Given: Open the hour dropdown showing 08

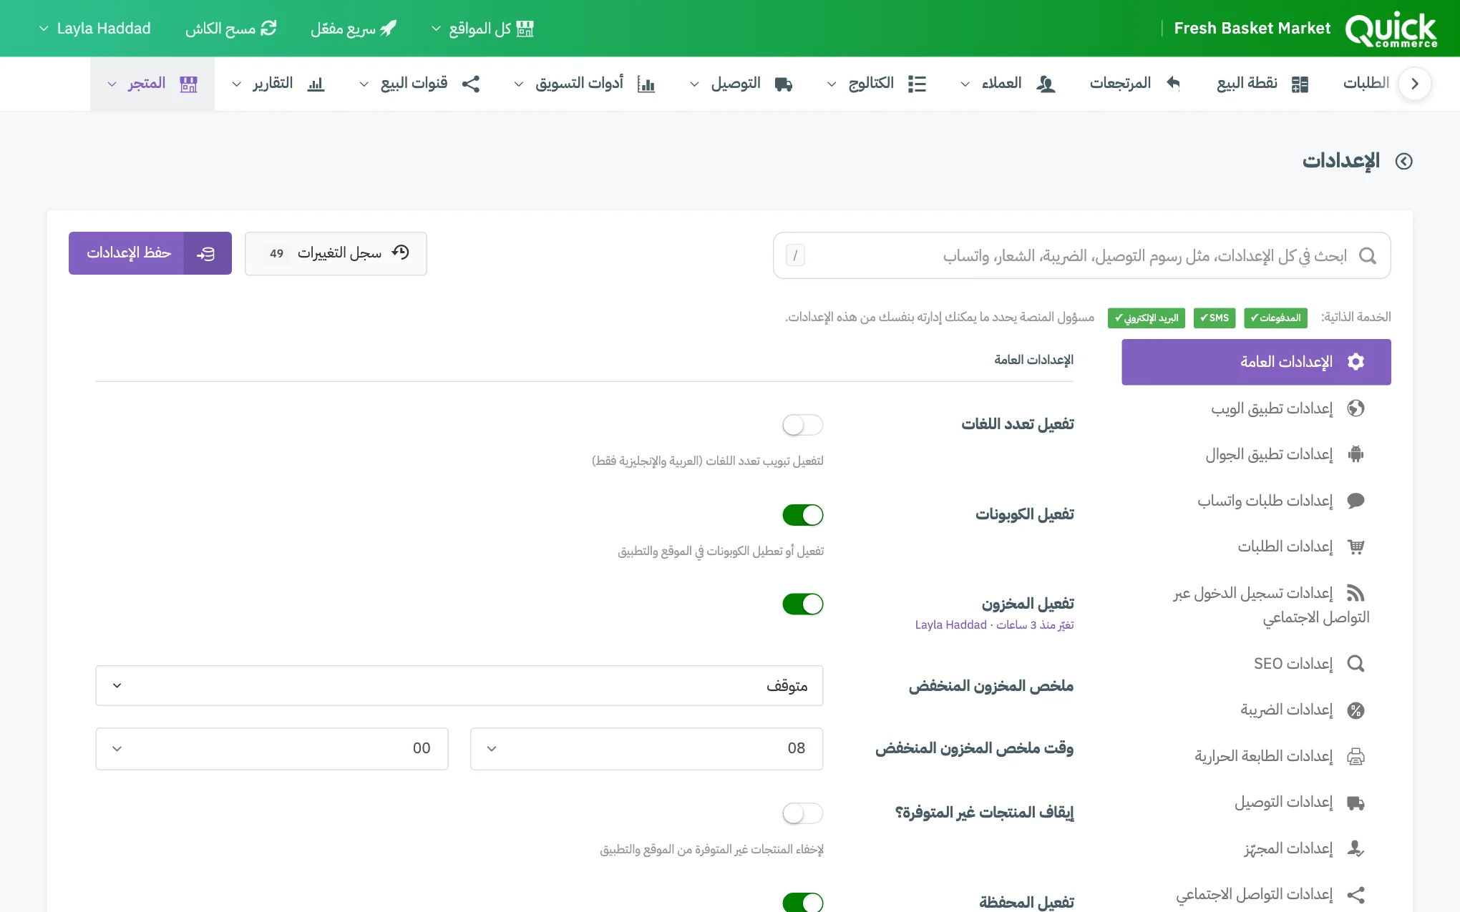Looking at the screenshot, I should (x=646, y=749).
